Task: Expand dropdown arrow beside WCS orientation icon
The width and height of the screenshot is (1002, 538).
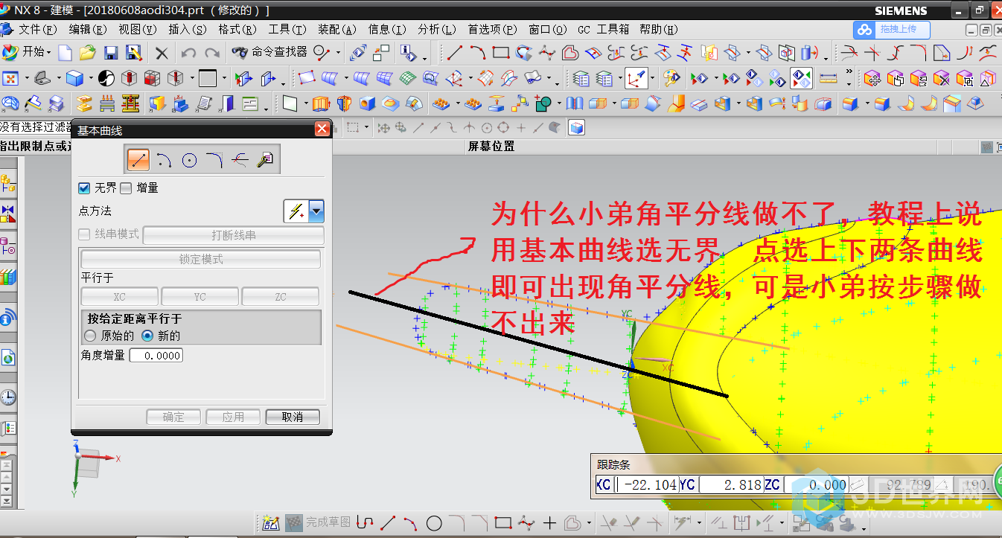Action: point(651,79)
